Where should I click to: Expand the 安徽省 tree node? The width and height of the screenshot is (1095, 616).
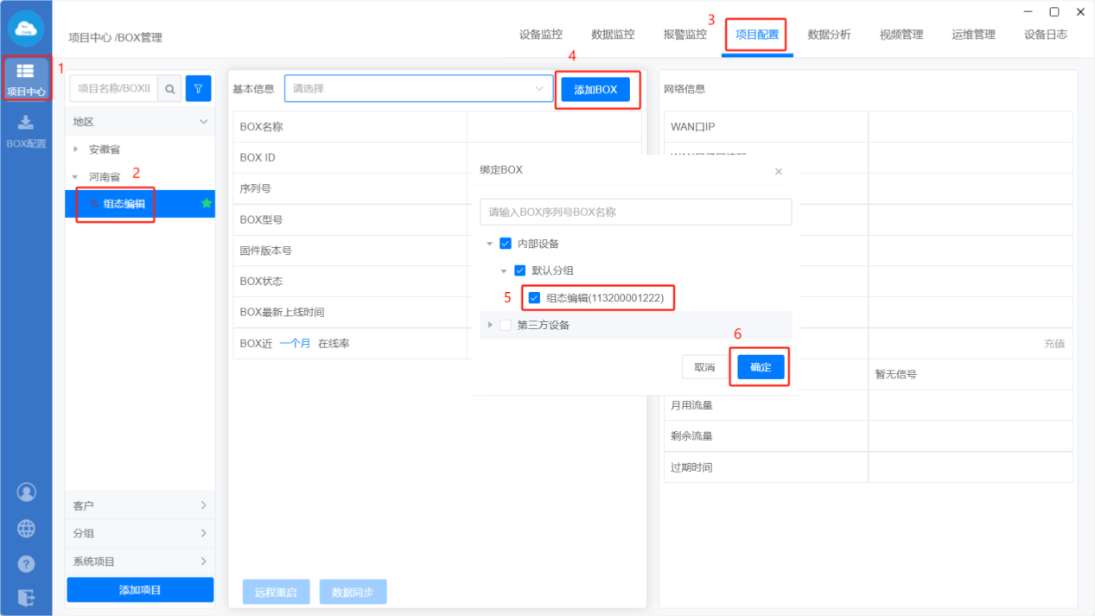76,149
